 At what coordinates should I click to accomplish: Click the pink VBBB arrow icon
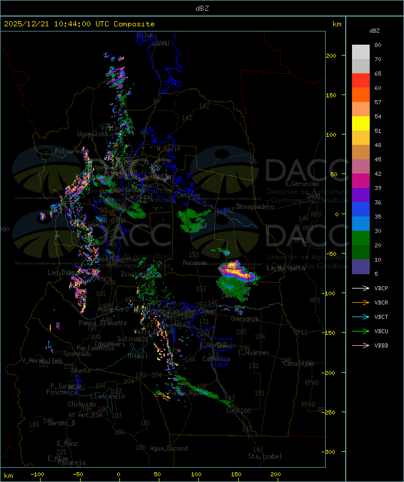coord(361,346)
